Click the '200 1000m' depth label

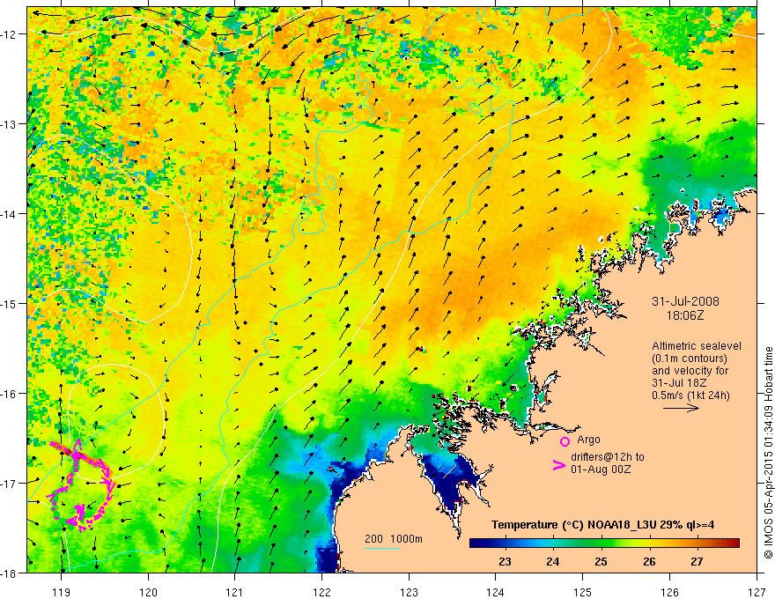(x=394, y=539)
